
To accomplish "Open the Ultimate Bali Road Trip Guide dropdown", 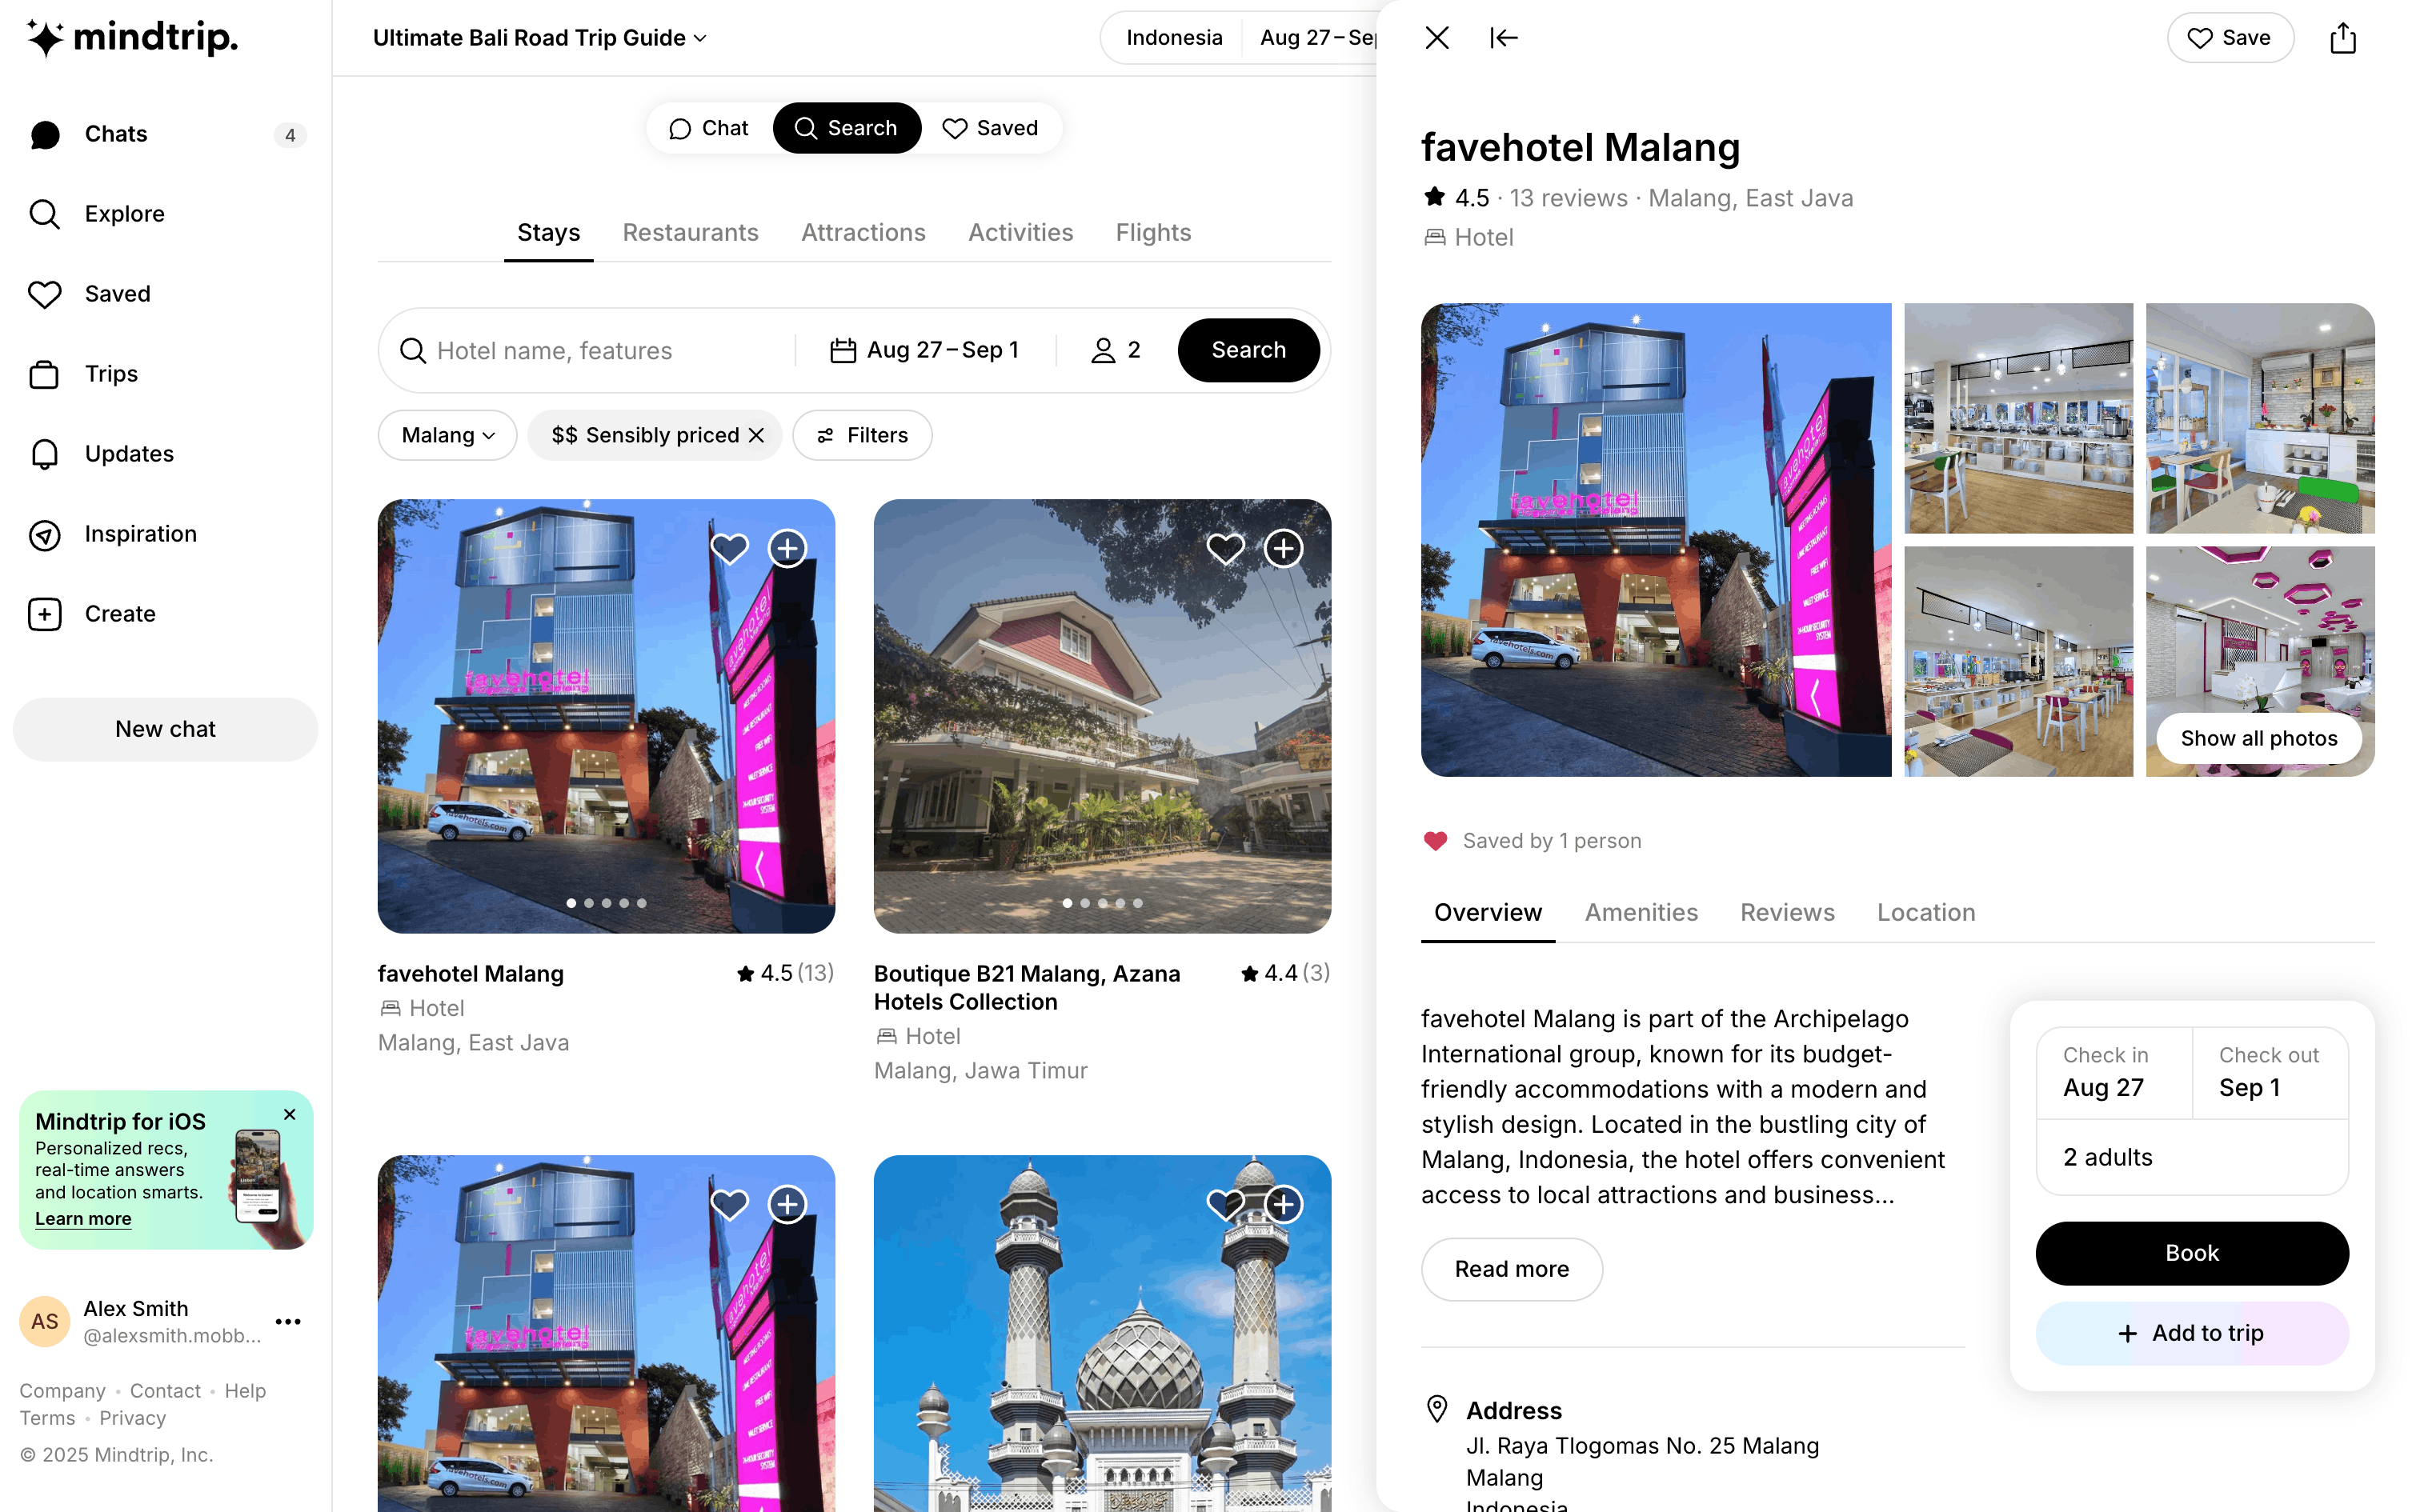I will (x=540, y=38).
